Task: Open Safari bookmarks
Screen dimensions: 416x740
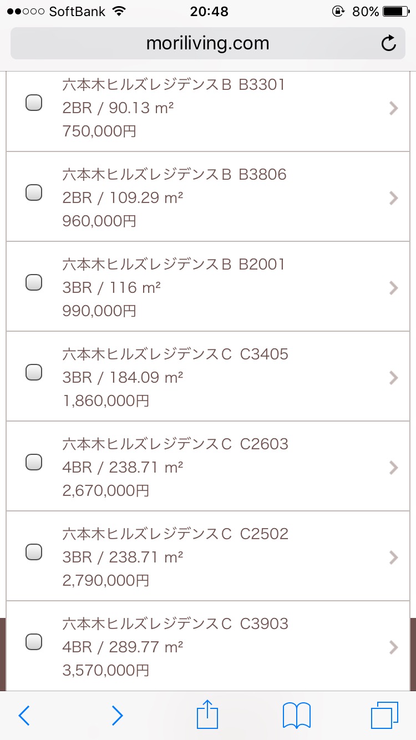Action: (296, 716)
